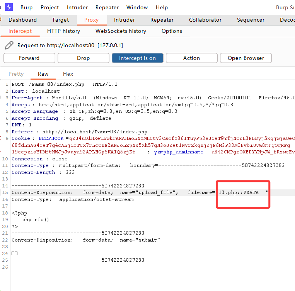Open the Help menu
The width and height of the screenshot is (295, 291).
[162, 7]
